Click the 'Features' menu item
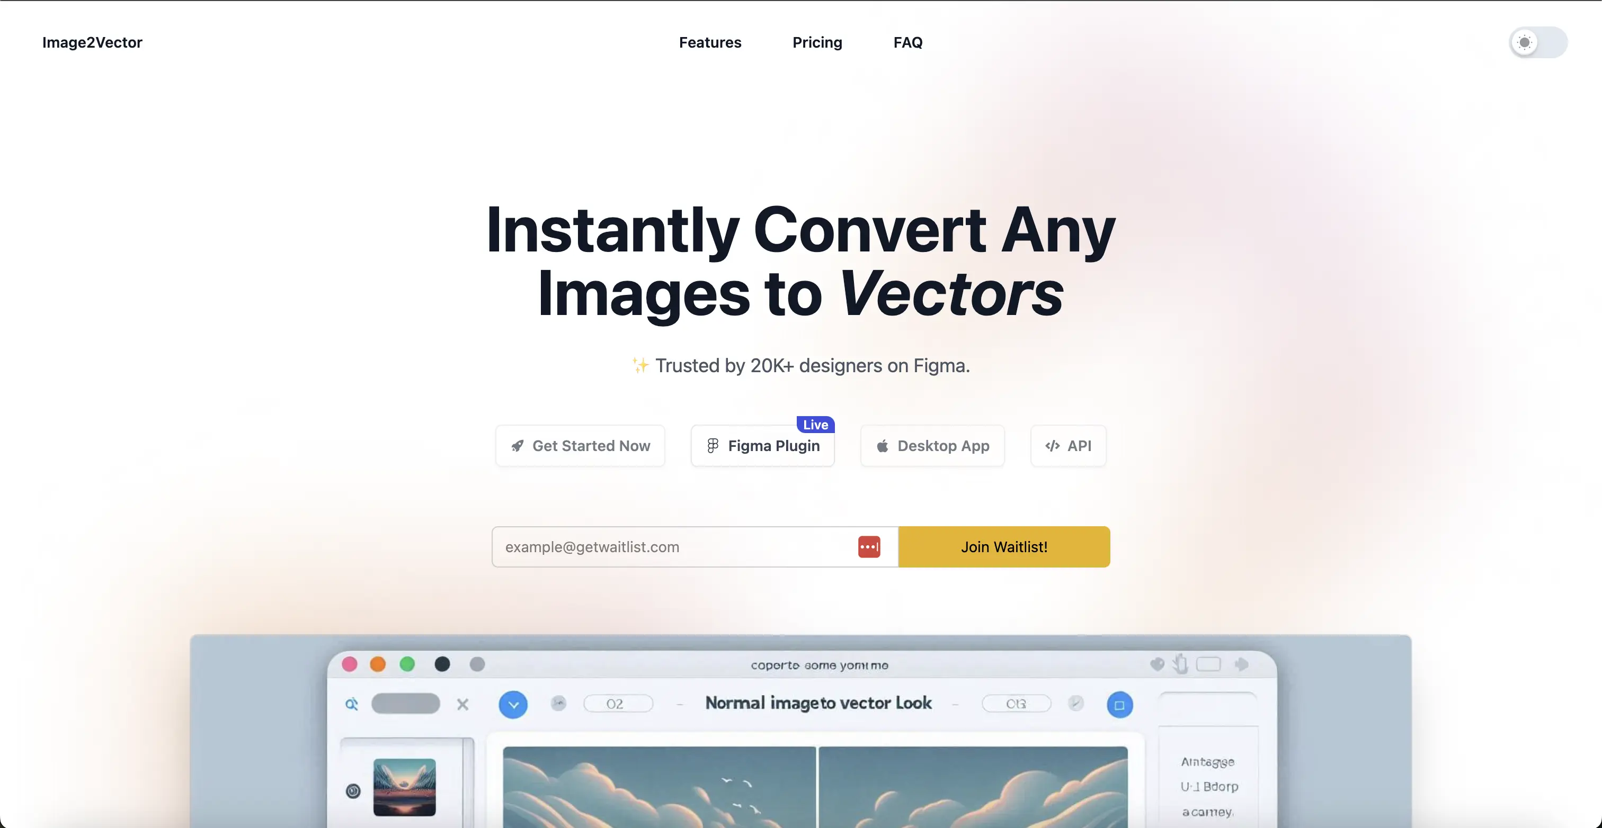The image size is (1602, 828). click(709, 42)
